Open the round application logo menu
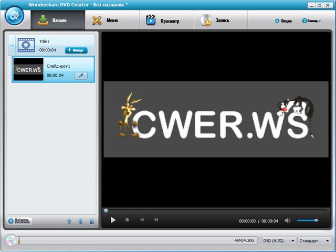Image resolution: width=336 pixels, height=252 pixels. click(x=15, y=16)
